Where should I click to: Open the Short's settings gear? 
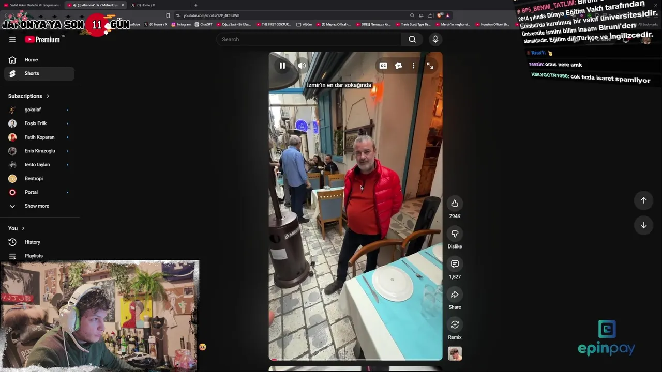click(398, 66)
